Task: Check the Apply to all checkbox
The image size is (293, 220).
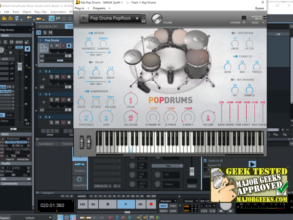Action: click(206, 160)
